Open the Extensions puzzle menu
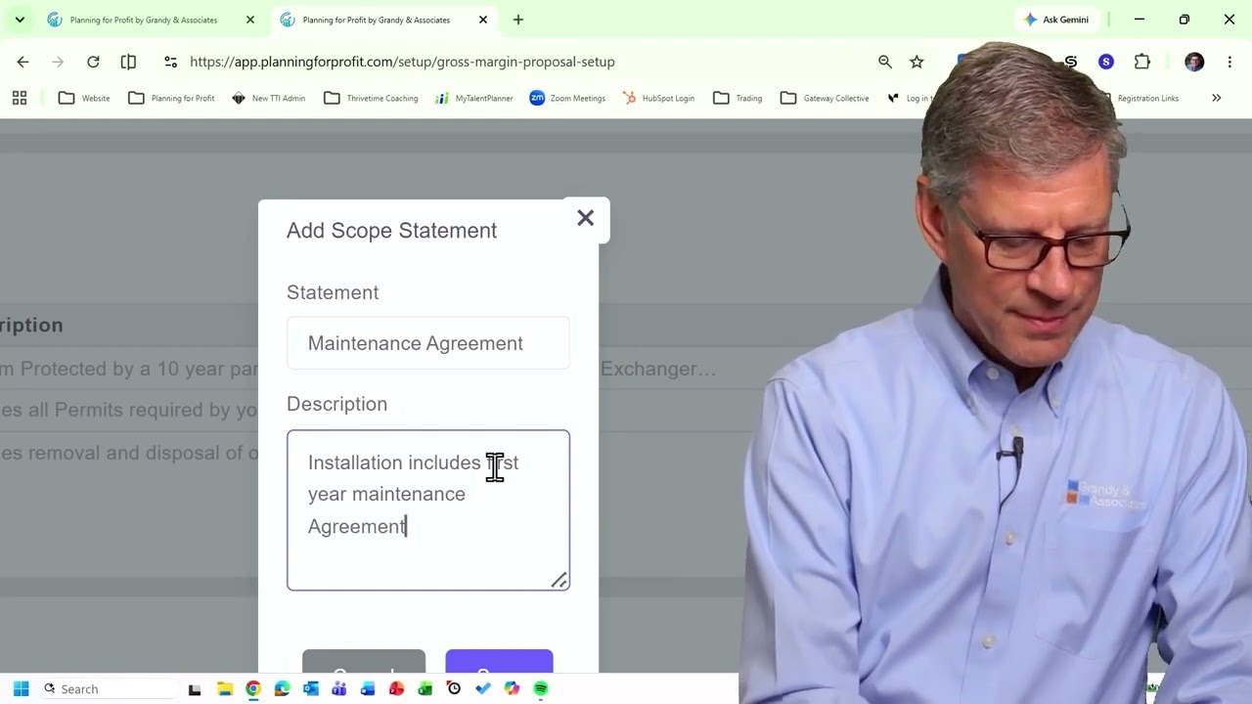 point(1142,62)
